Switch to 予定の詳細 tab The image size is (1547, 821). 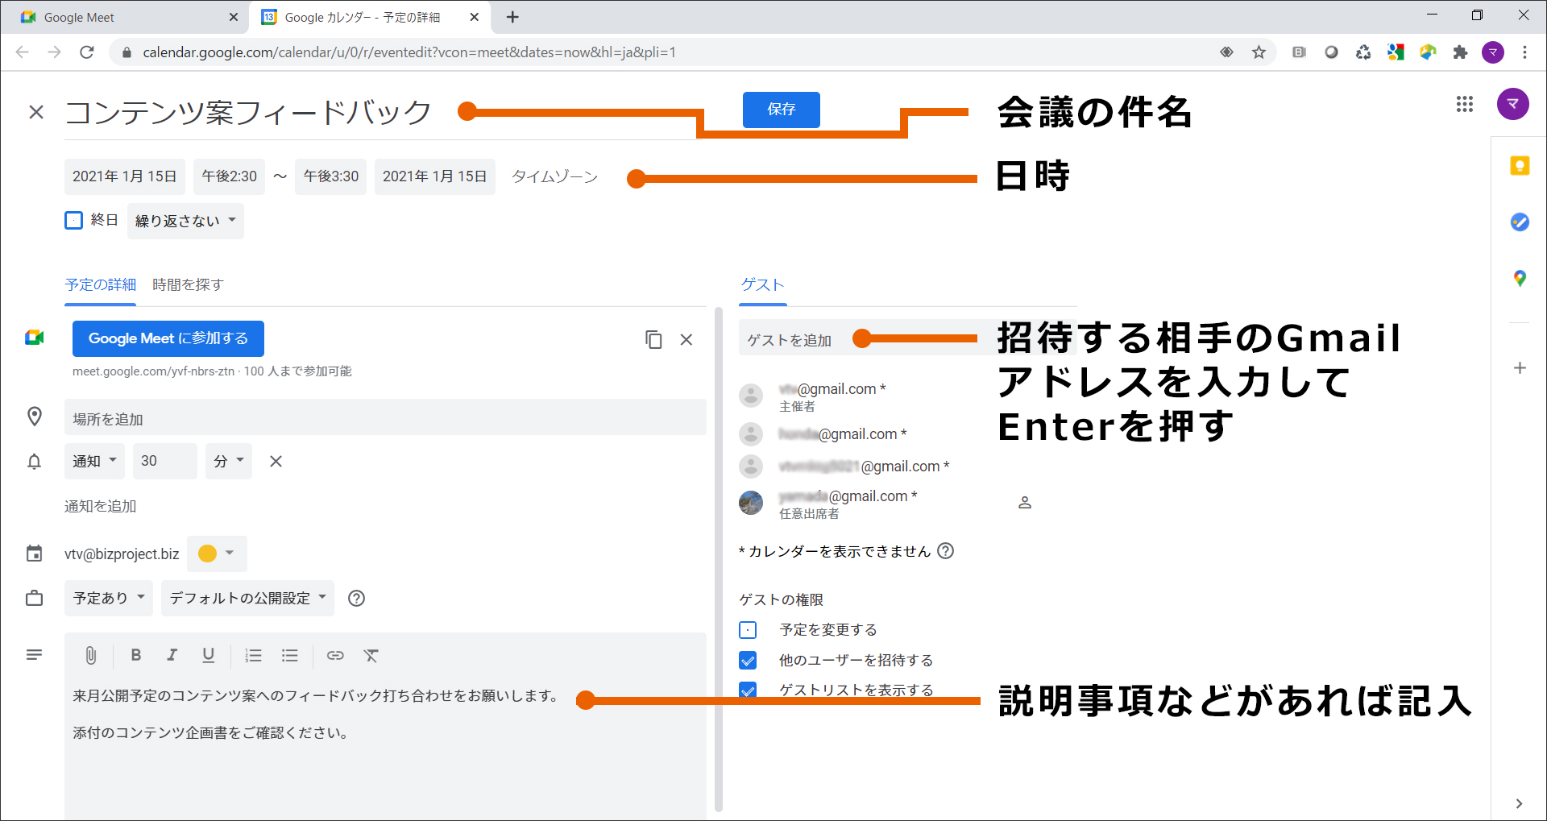100,284
